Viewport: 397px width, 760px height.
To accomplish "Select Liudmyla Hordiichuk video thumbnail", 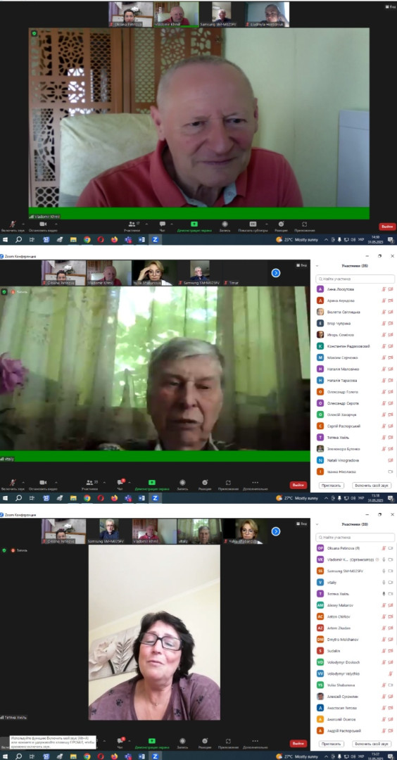I will pyautogui.click(x=267, y=13).
